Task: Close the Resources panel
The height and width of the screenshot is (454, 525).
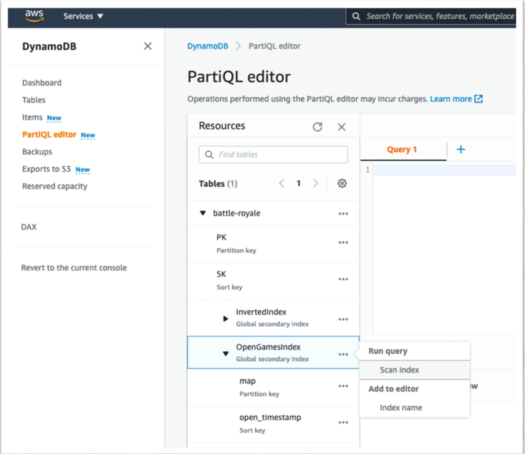Action: (x=341, y=127)
